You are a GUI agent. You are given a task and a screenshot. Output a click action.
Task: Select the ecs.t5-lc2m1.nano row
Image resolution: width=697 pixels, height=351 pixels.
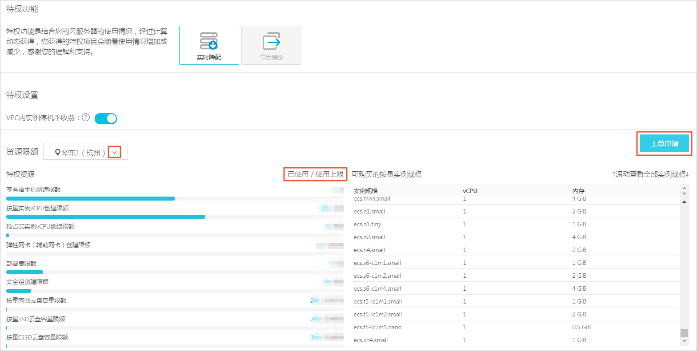(516, 327)
